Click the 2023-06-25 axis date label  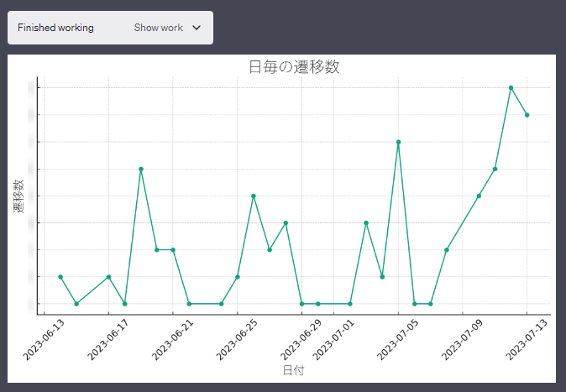point(237,340)
